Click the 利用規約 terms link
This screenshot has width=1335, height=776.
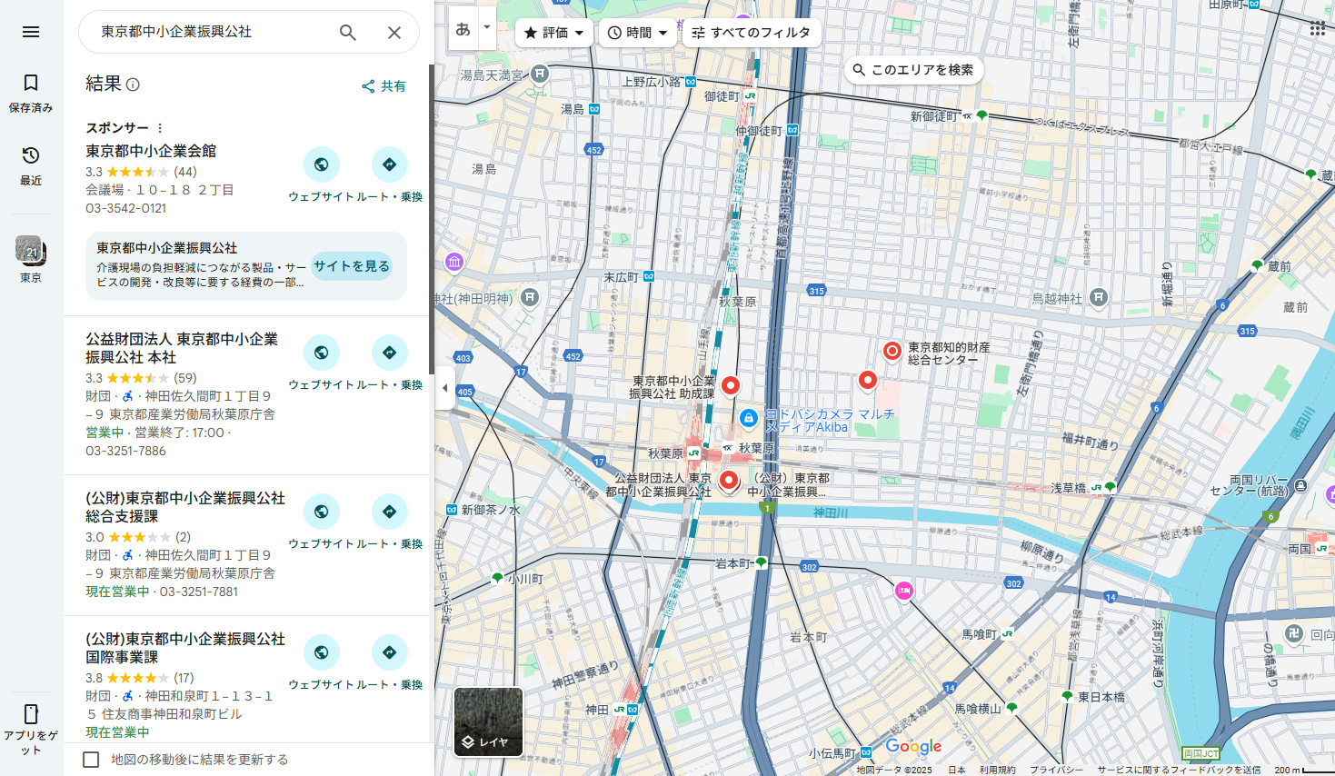pyautogui.click(x=997, y=770)
